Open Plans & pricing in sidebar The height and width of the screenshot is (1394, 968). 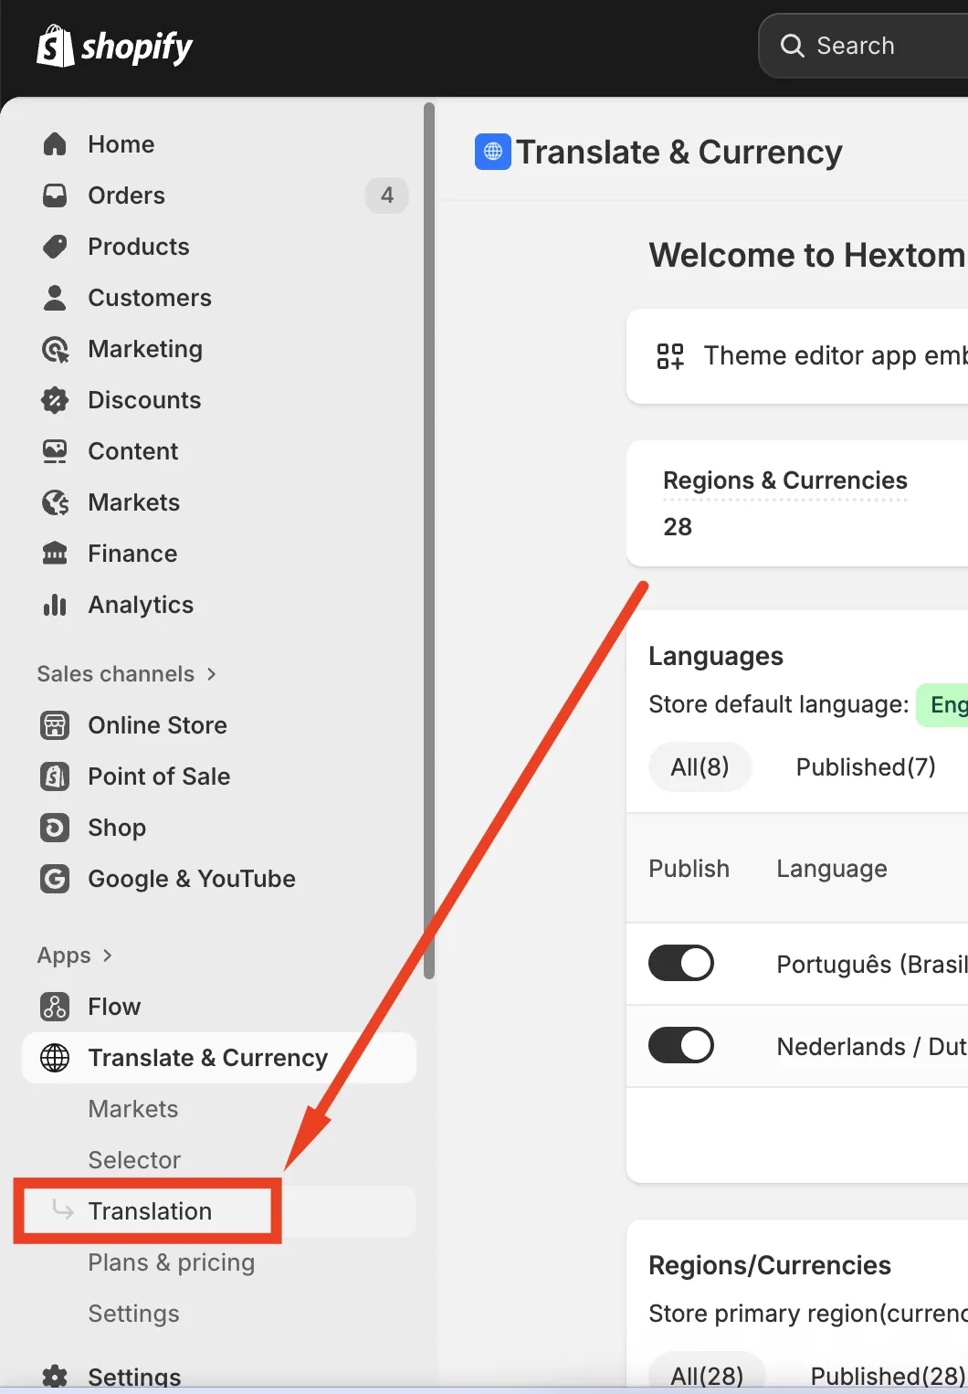[x=172, y=1262]
